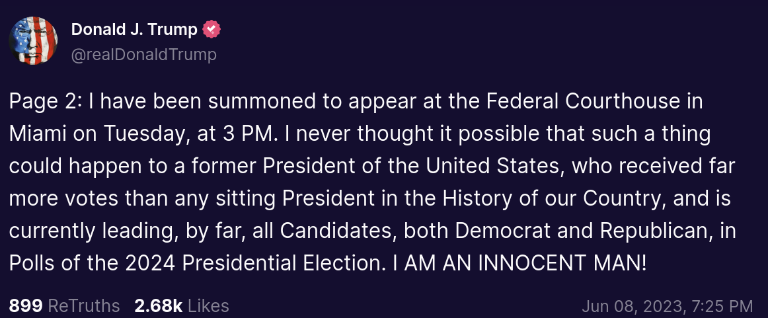The width and height of the screenshot is (768, 318).
Task: Click the ReTruths label
Action: tap(84, 305)
